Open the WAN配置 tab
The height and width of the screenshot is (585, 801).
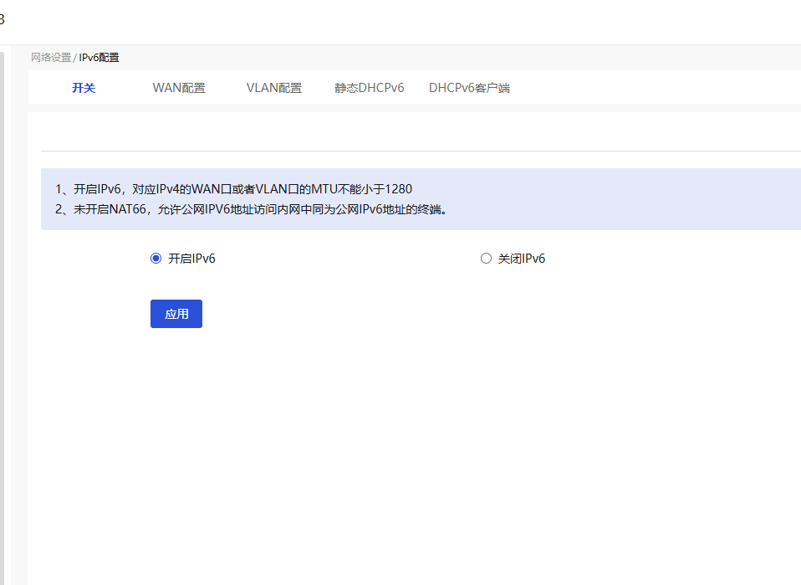click(179, 88)
